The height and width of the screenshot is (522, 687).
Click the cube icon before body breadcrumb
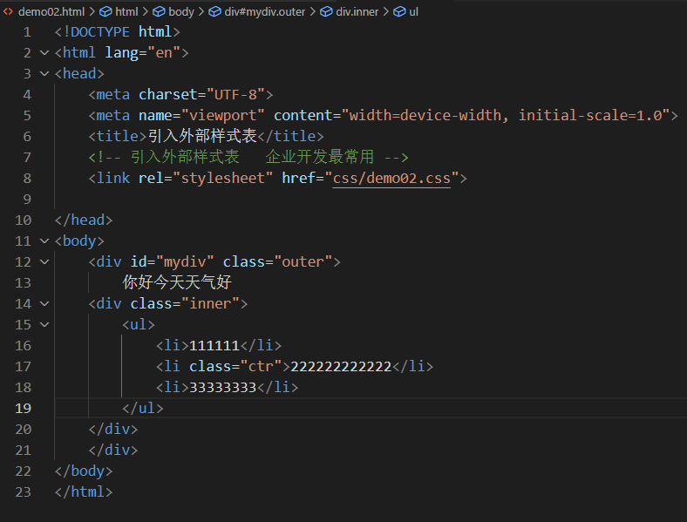(x=159, y=12)
